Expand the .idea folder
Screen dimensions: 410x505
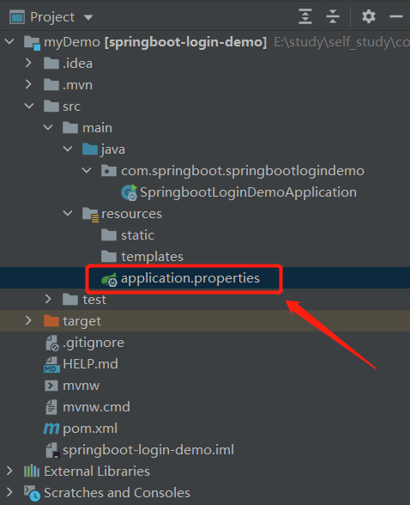(28, 64)
